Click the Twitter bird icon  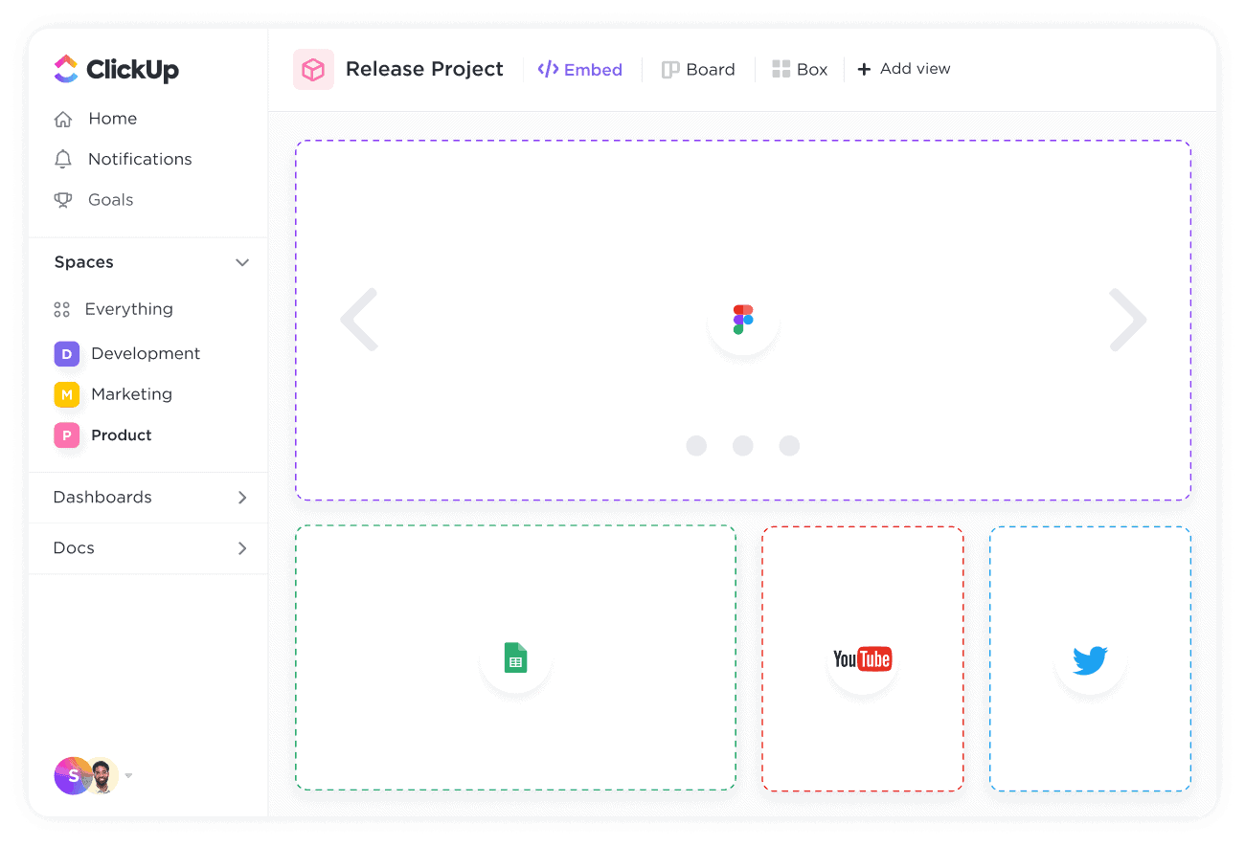[x=1090, y=659]
